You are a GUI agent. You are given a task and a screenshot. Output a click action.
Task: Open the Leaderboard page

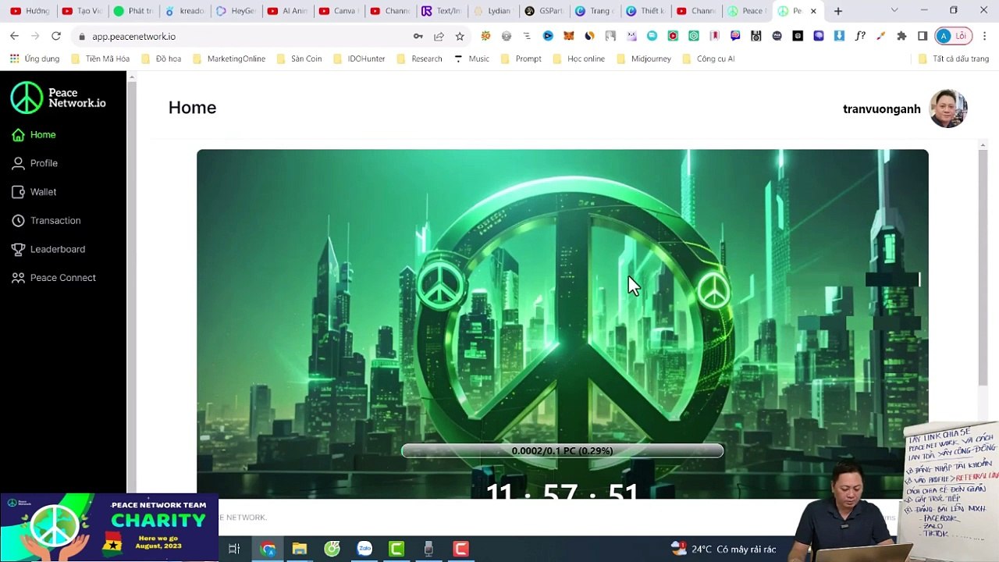pyautogui.click(x=48, y=249)
